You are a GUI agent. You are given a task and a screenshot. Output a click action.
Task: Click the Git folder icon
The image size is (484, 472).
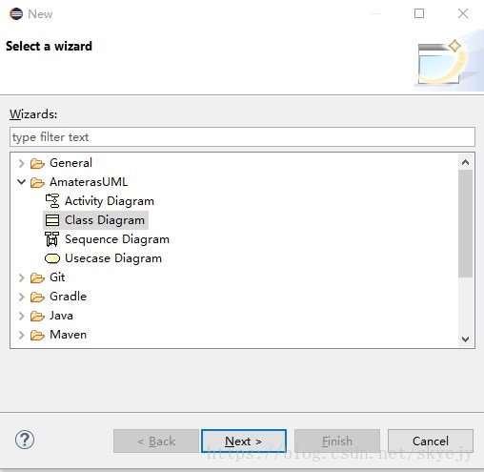pyautogui.click(x=37, y=277)
